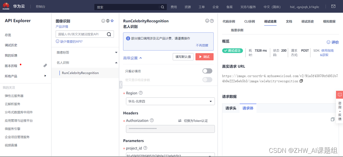The width and height of the screenshot is (343, 157).
Task: Open 产品详情 link
Action: tap(62, 27)
